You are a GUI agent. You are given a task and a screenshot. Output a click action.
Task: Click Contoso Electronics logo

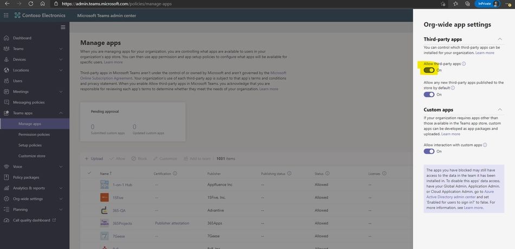(40, 15)
